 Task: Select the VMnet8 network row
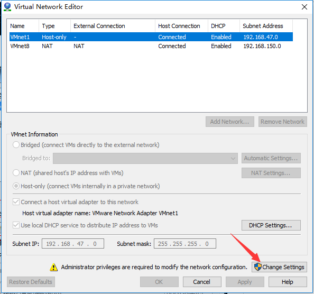pyautogui.click(x=151, y=46)
